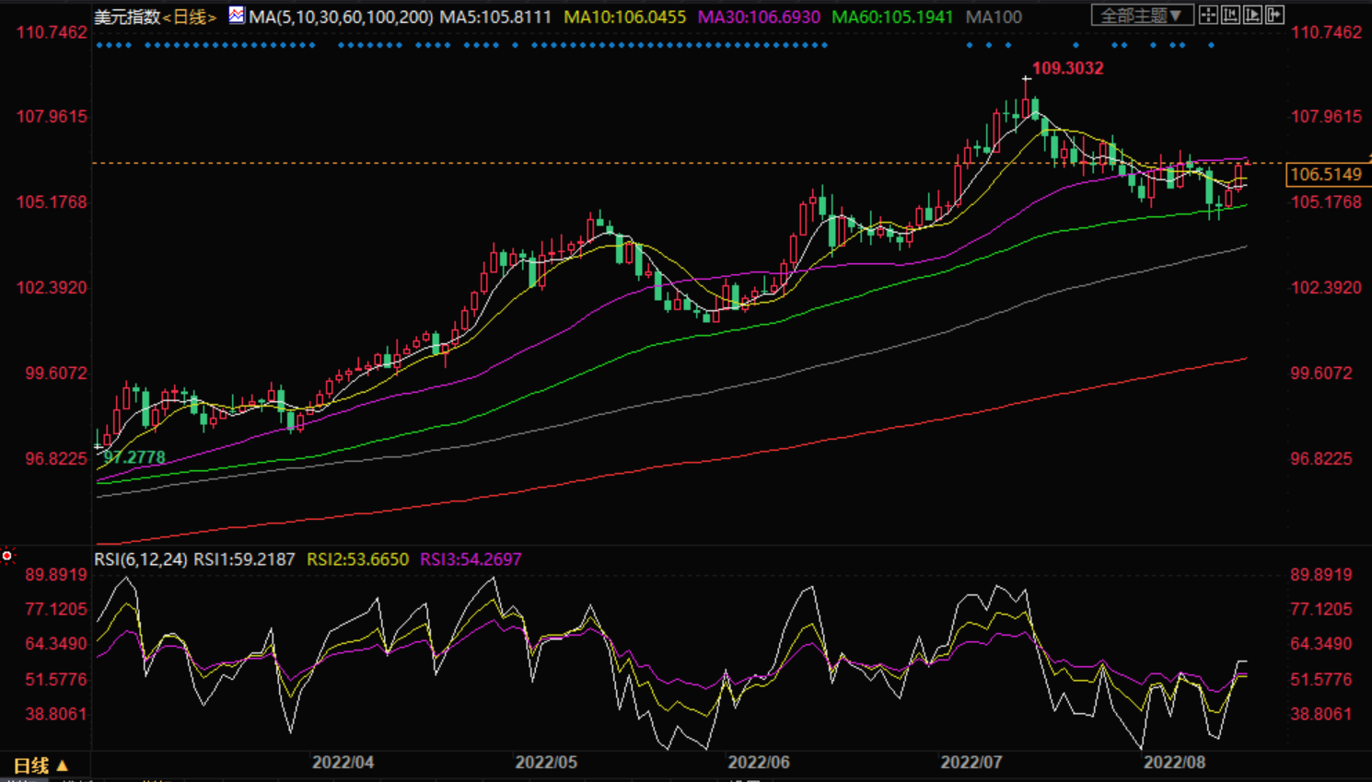The image size is (1372, 782).
Task: Click the 106.5149 current price tag
Action: pos(1325,174)
